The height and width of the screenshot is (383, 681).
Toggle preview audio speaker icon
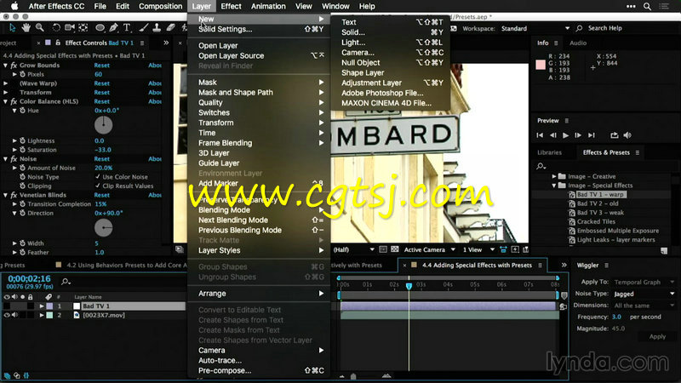click(627, 135)
